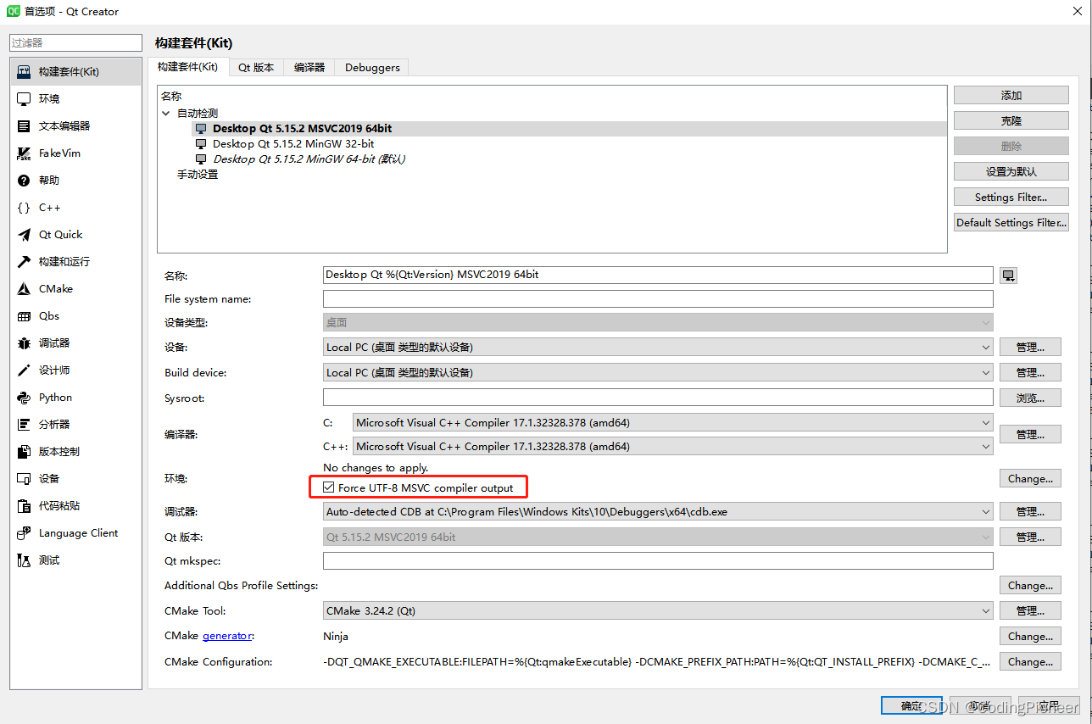Click the Default Settings Filter... button
The width and height of the screenshot is (1092, 724).
coord(1011,223)
